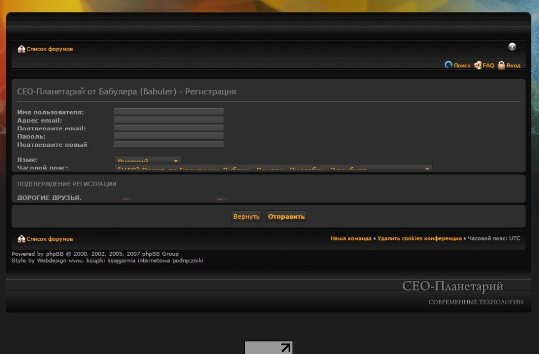539x354 pixels.
Task: Click the top home icon beside Список форумов
Action: 21,49
